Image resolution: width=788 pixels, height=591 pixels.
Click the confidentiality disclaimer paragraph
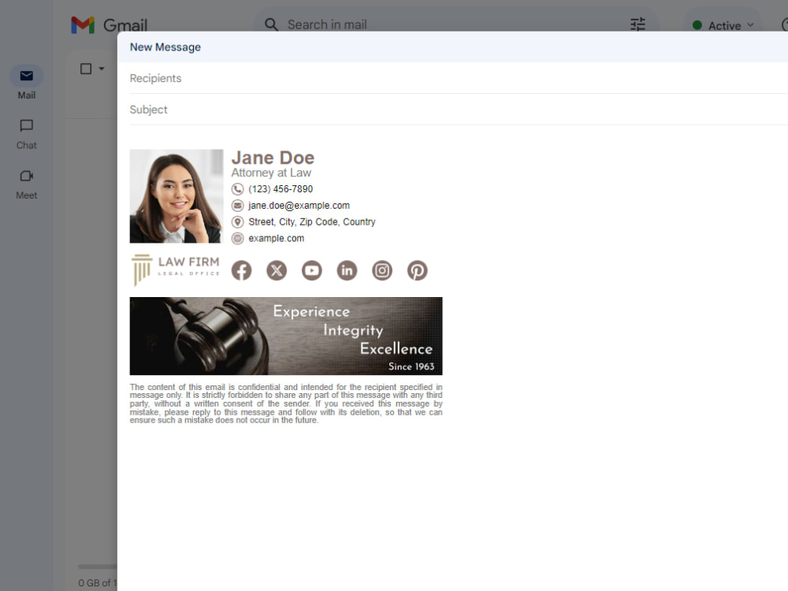[286, 403]
